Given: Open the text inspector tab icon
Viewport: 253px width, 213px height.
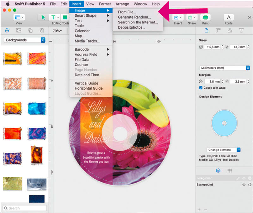Looking at the screenshot, I should (241, 30).
